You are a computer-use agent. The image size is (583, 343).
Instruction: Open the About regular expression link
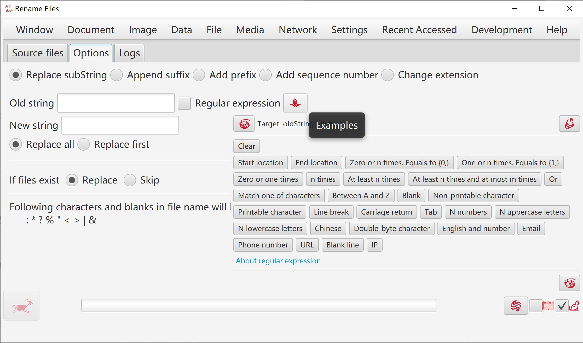pos(278,261)
